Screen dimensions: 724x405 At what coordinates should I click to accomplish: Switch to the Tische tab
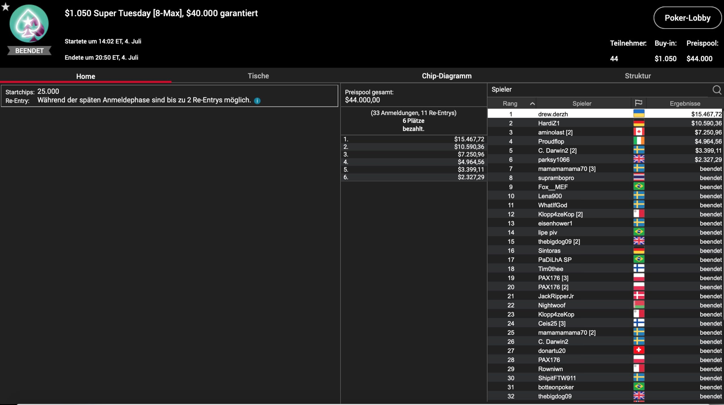click(258, 76)
